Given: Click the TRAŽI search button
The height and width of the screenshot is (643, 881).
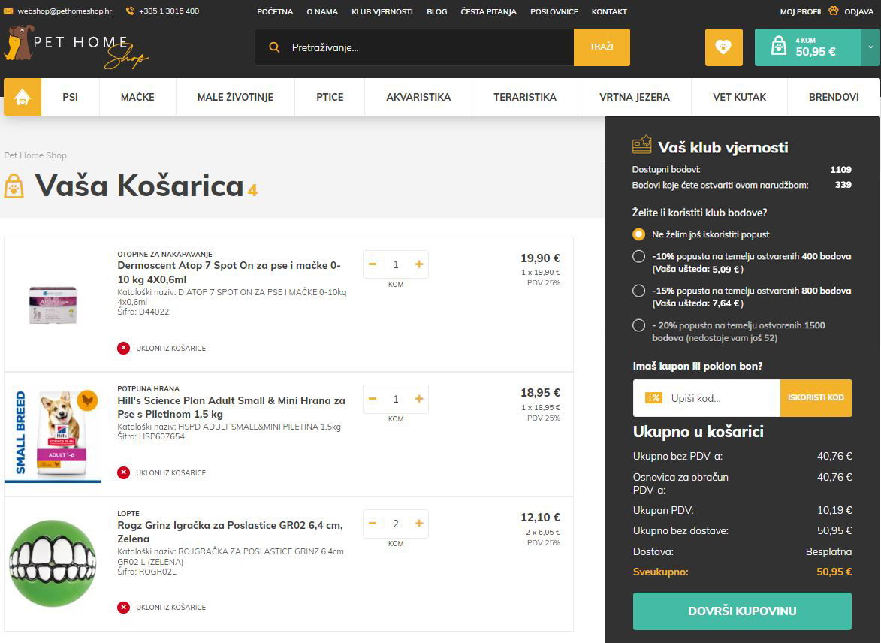Looking at the screenshot, I should coord(602,47).
